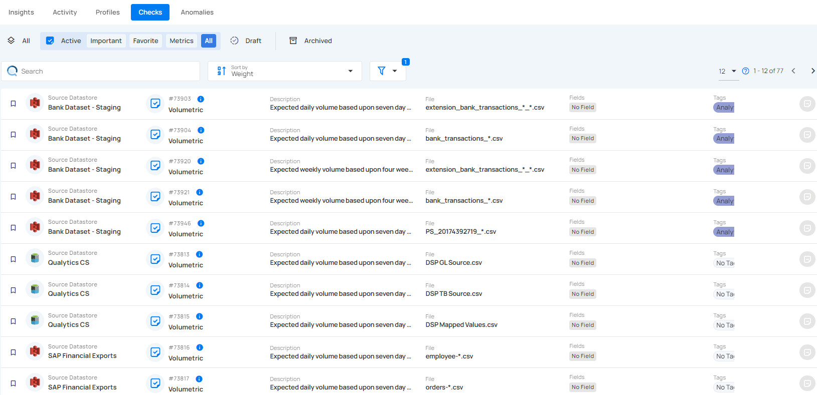Click the pagination help question icon
Image resolution: width=817 pixels, height=395 pixels.
(x=745, y=71)
